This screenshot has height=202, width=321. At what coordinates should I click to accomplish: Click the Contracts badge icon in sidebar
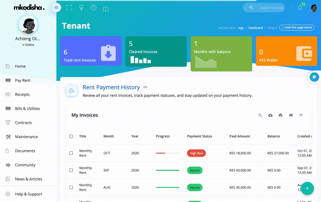click(8, 123)
